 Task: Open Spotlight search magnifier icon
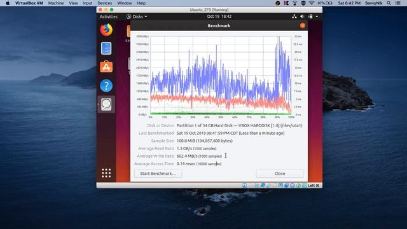click(389, 3)
